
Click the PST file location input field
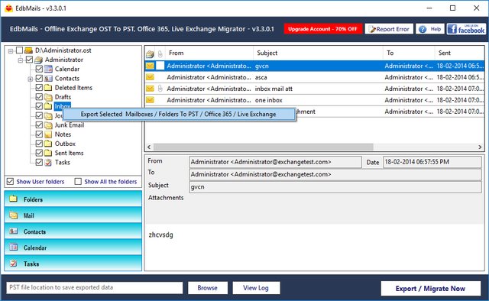pyautogui.click(x=94, y=287)
